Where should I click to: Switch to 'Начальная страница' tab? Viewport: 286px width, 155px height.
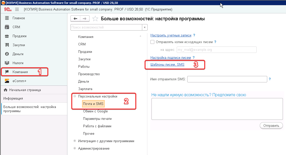click(x=25, y=90)
